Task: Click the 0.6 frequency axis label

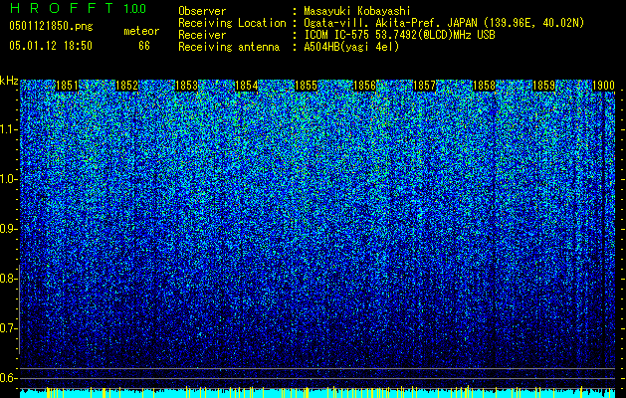Action: [x=7, y=378]
